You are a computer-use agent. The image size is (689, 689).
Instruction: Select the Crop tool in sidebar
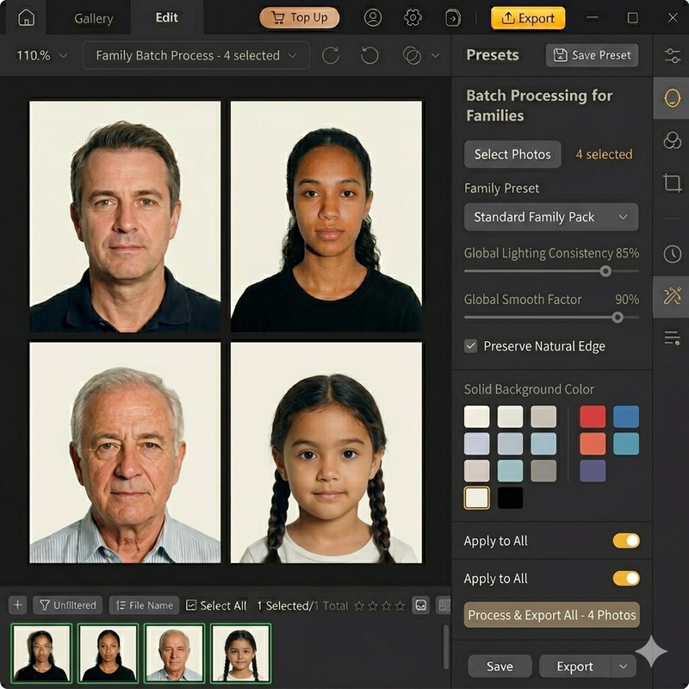[x=672, y=183]
